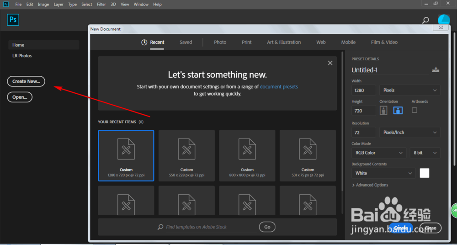This screenshot has height=245, width=457.
Task: Open the Window menu
Action: pos(141,5)
